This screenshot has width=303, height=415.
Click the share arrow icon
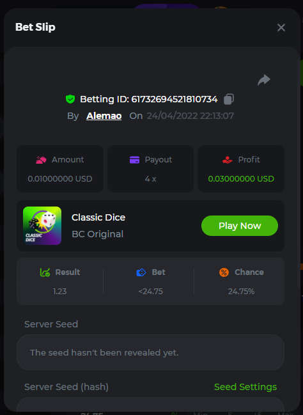tap(264, 80)
